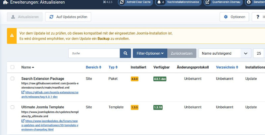The height and width of the screenshot is (135, 265).
Task: Click the Optionen gear button
Action: pos(234,17)
